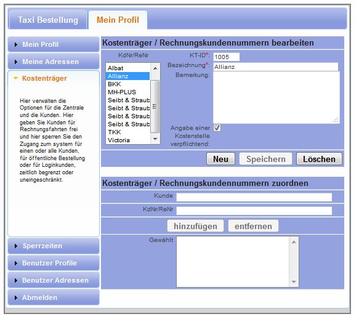Open the Sperrzeiten sidebar section
The width and height of the screenshot is (359, 319).
click(x=54, y=246)
